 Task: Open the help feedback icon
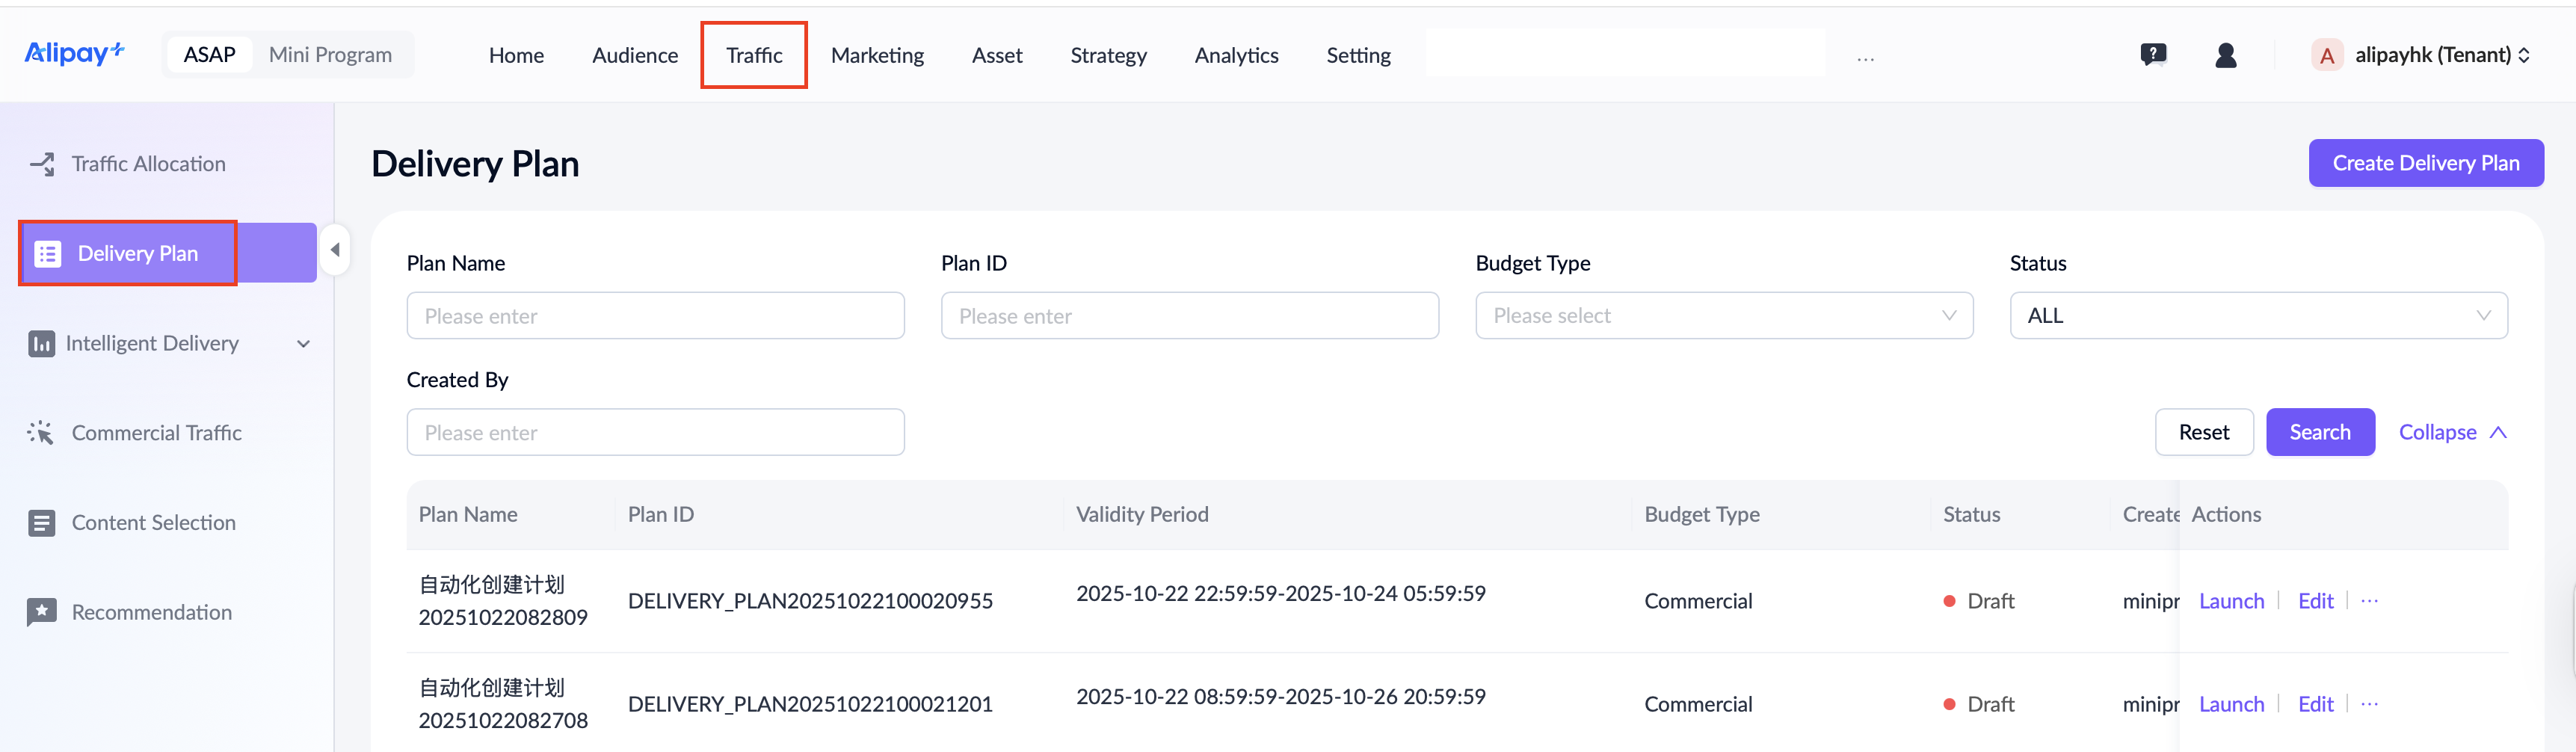2154,54
